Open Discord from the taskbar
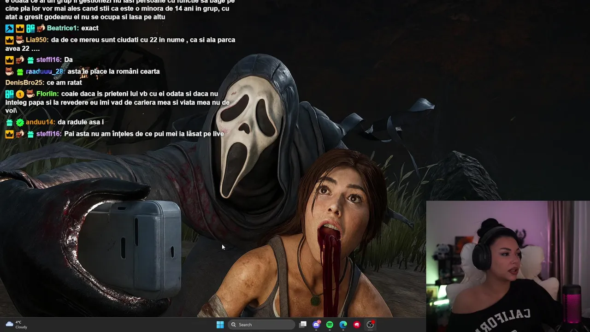The height and width of the screenshot is (332, 590). [x=316, y=325]
